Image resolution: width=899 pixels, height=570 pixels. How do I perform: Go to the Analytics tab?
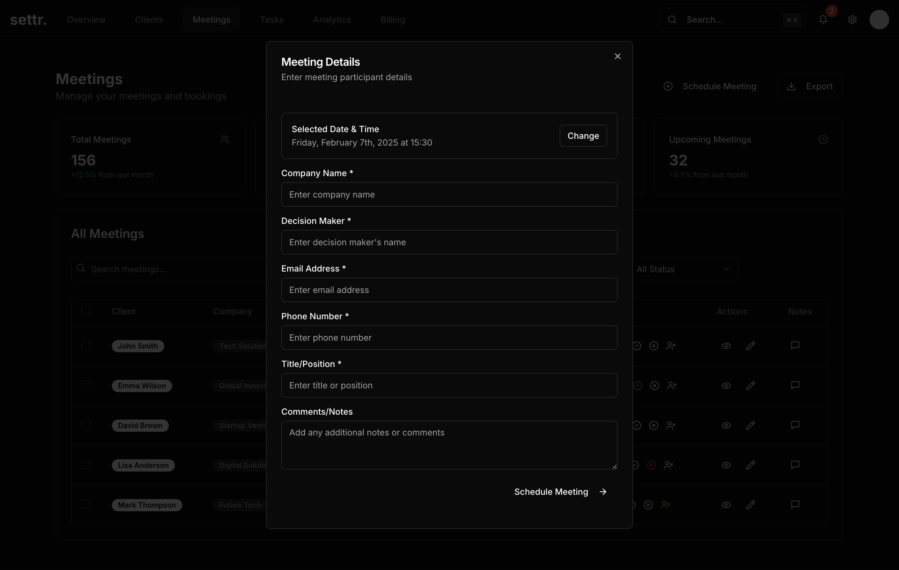[x=332, y=20]
